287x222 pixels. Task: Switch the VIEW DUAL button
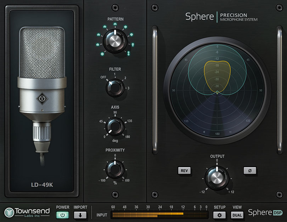coord(237,215)
